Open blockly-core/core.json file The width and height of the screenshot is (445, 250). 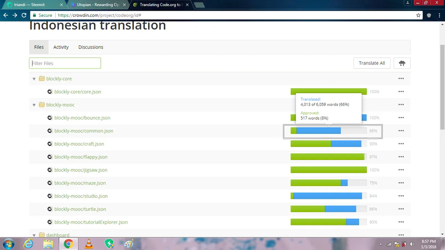(78, 92)
